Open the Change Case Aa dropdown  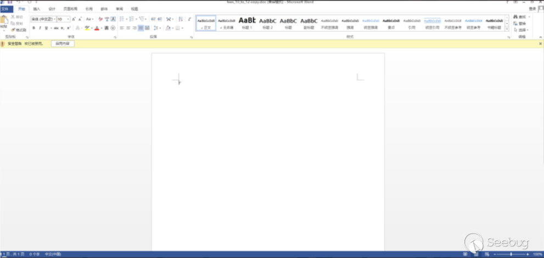click(89, 19)
